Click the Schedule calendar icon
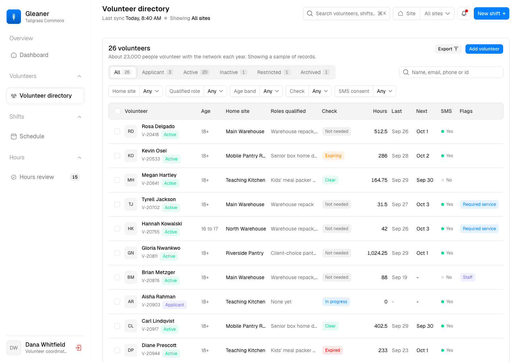Viewport: 522px width, 363px height. coord(14,136)
